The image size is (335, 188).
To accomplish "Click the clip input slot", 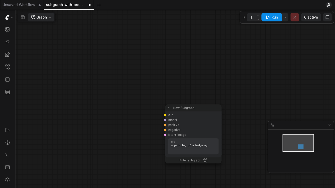I will 165,115.
